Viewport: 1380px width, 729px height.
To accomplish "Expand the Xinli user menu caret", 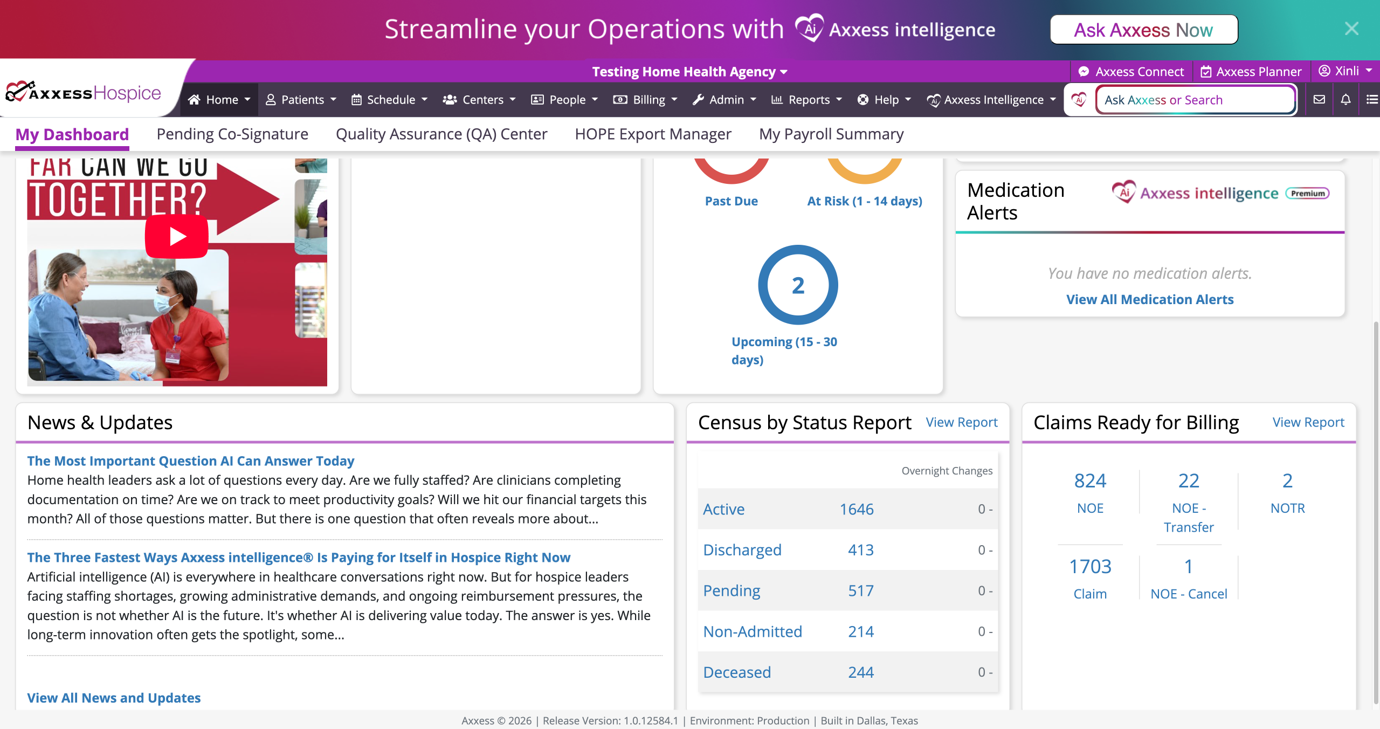I will 1369,71.
